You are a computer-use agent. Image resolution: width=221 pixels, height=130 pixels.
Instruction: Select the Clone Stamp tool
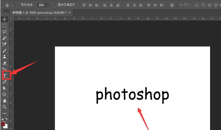(x=4, y=57)
